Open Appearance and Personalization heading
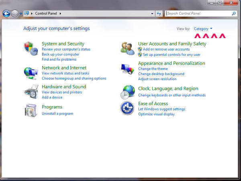 click(x=172, y=63)
